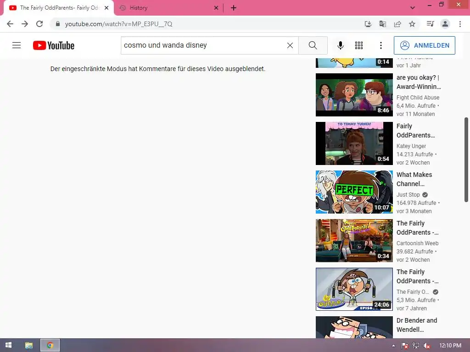Screen dimensions: 470x352
Task: Start voice search with microphone icon
Action: [340, 45]
